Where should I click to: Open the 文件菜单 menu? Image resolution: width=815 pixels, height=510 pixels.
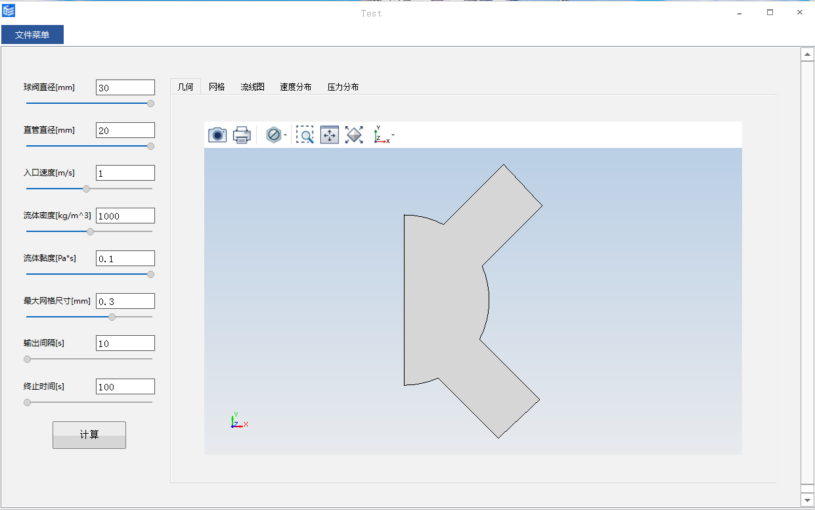[32, 35]
